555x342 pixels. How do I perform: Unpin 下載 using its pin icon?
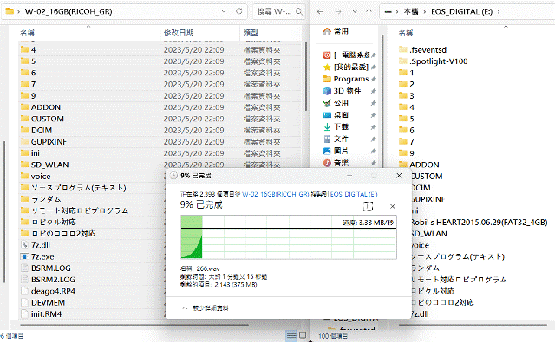coord(374,126)
